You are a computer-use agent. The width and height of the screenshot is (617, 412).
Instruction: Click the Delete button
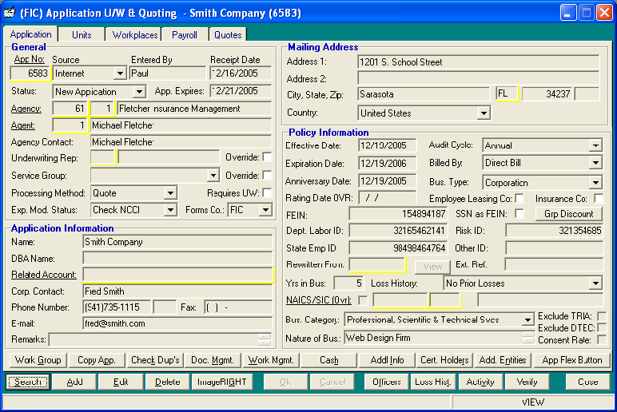pos(167,382)
